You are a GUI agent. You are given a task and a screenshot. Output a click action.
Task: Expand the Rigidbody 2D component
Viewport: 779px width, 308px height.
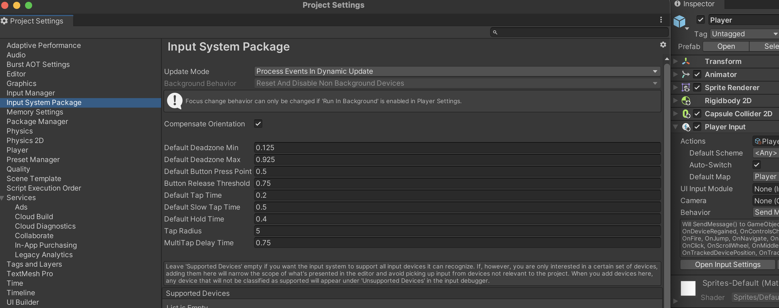676,100
